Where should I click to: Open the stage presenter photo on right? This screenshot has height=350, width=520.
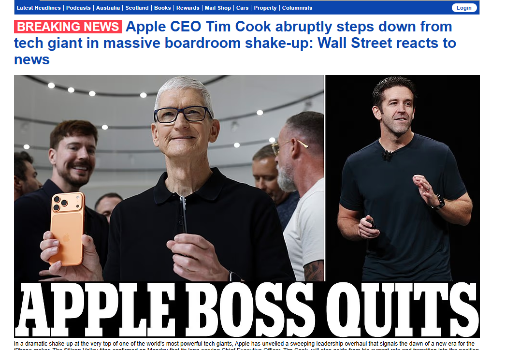coord(403,178)
